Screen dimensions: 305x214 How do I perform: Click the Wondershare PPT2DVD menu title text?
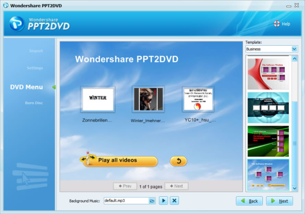pos(127,59)
